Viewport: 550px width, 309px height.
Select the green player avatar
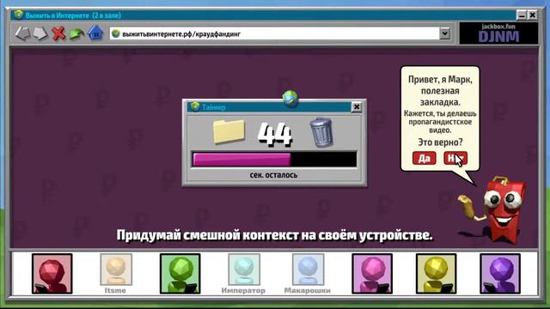[180, 274]
